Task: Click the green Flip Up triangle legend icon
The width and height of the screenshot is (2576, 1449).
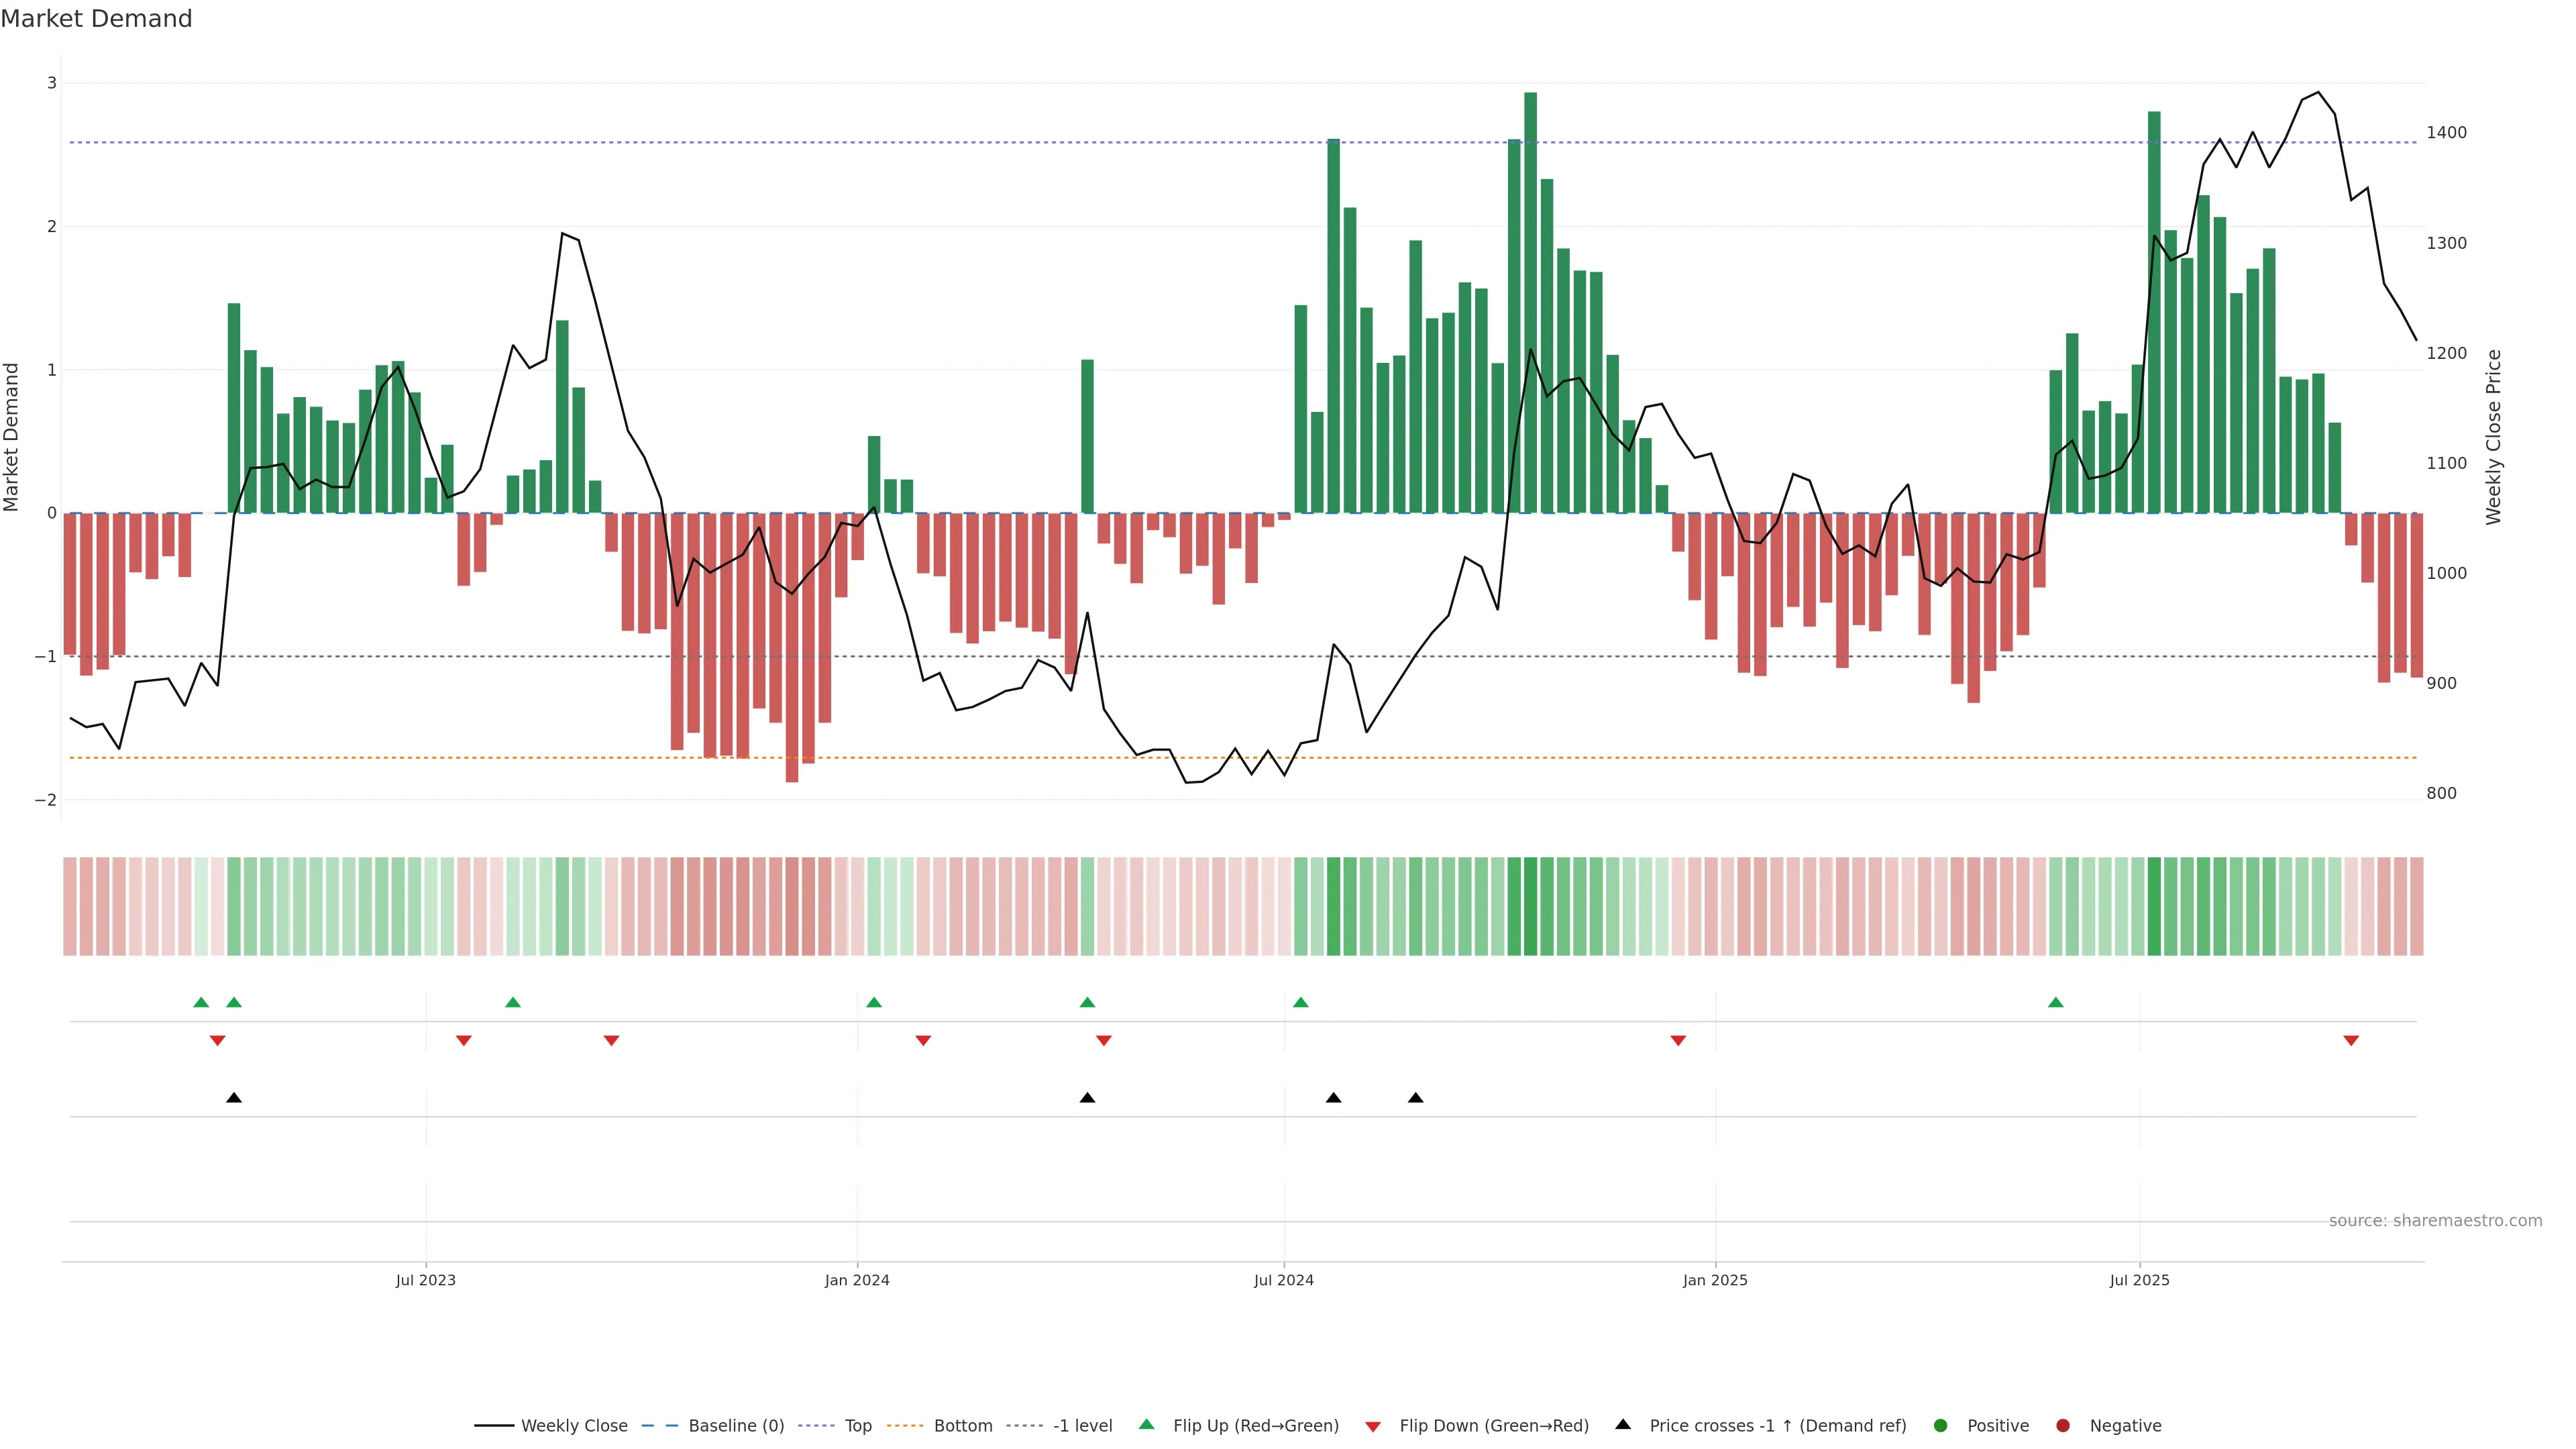Action: coord(1146,1424)
